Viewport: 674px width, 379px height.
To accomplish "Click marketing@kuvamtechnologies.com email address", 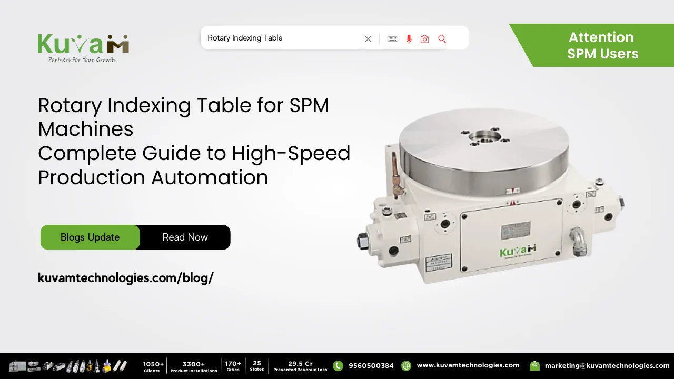I will tap(607, 365).
